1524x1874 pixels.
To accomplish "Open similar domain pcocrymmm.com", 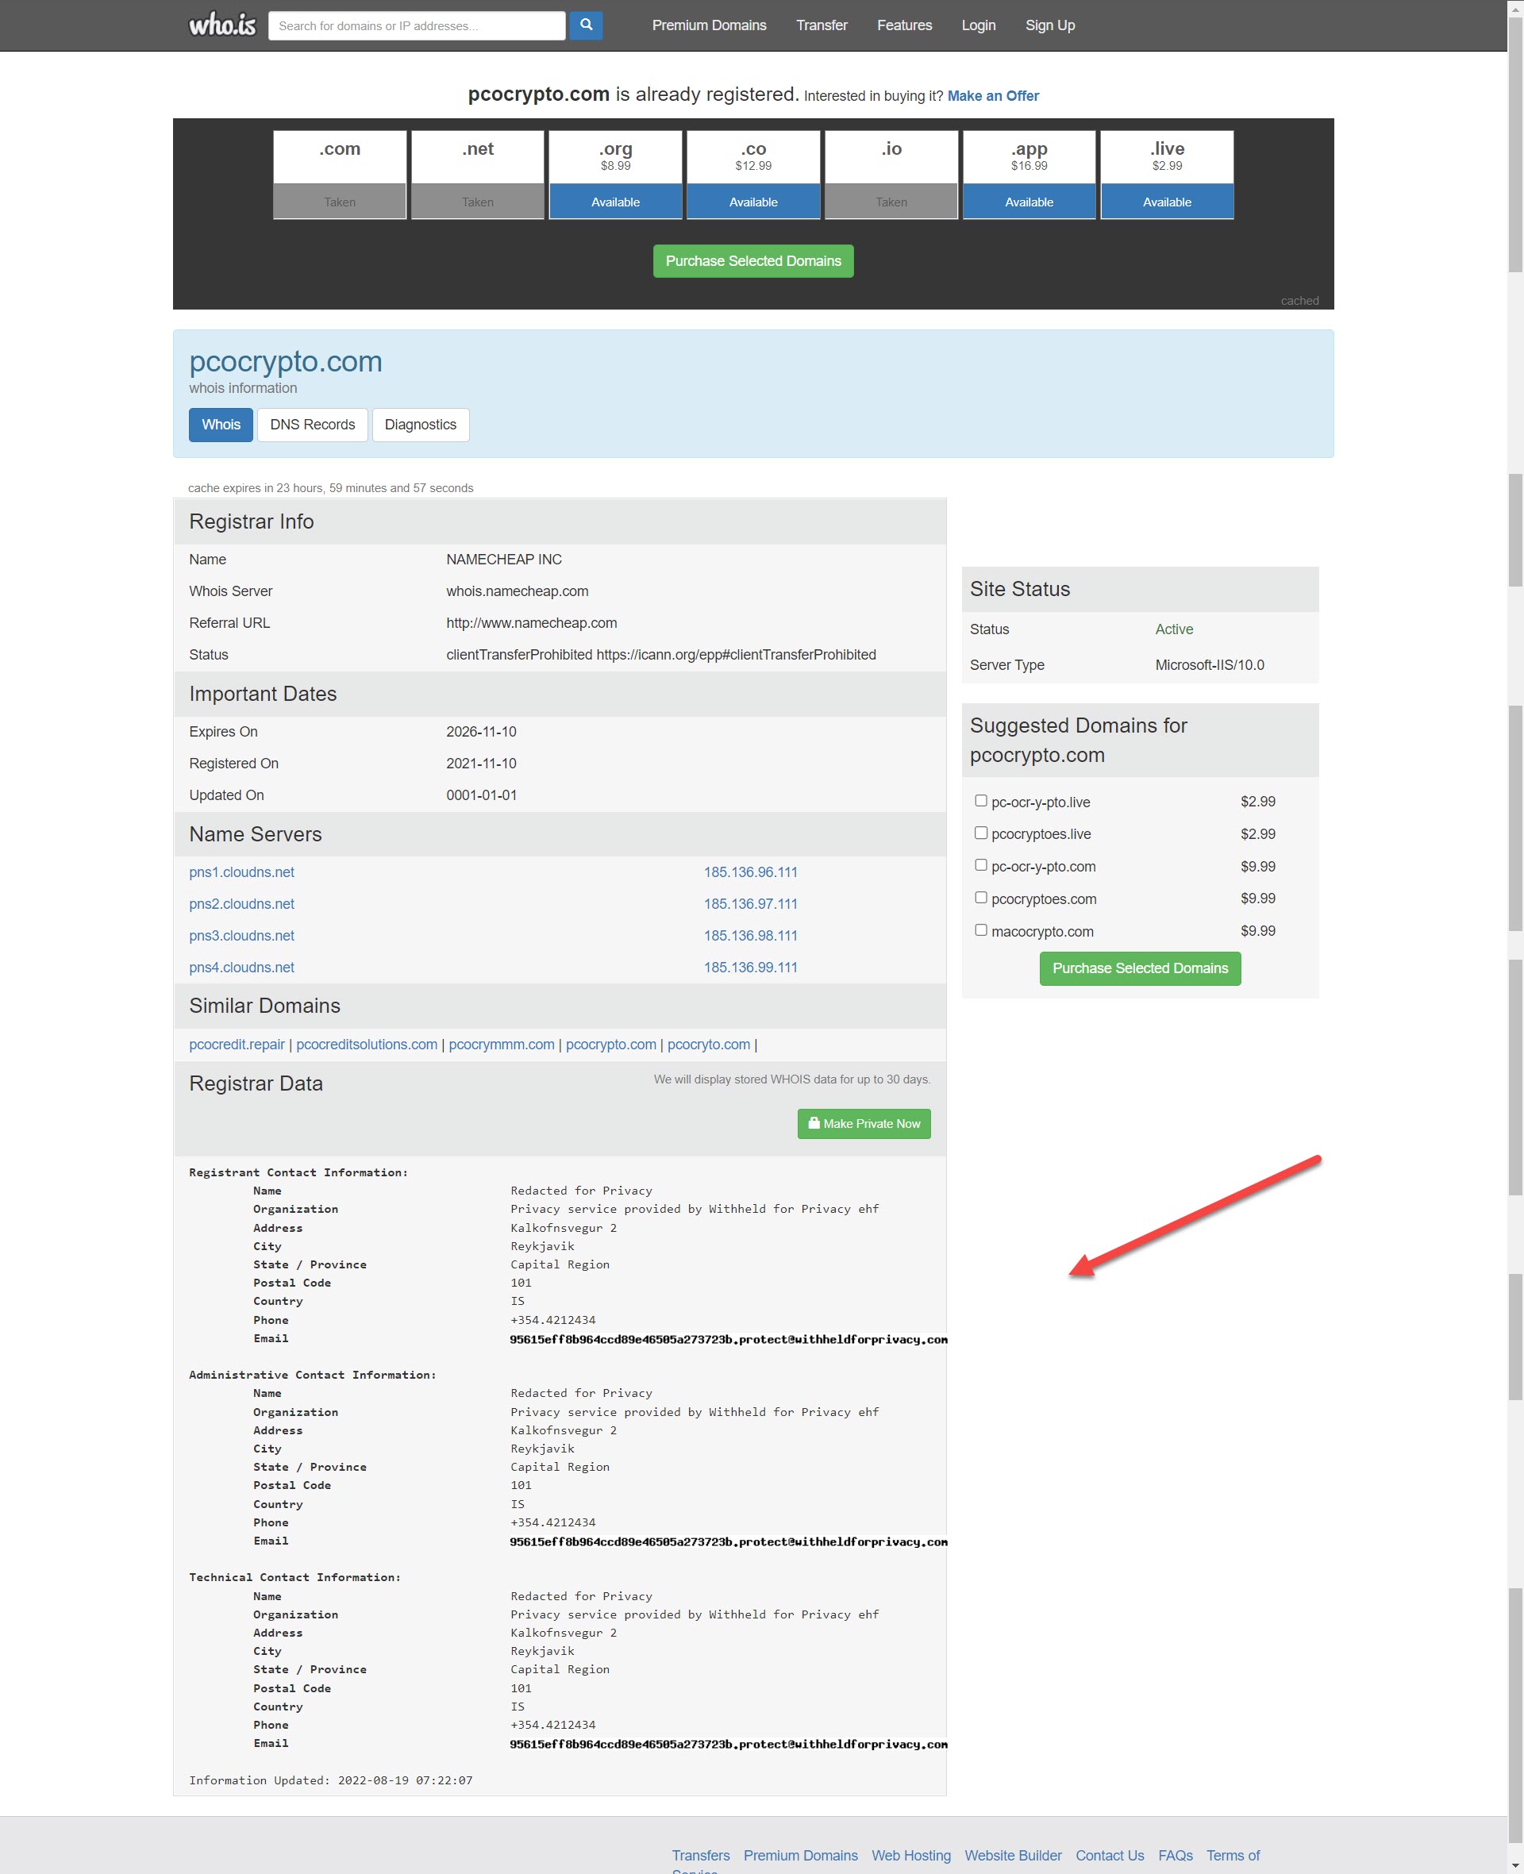I will pyautogui.click(x=502, y=1045).
